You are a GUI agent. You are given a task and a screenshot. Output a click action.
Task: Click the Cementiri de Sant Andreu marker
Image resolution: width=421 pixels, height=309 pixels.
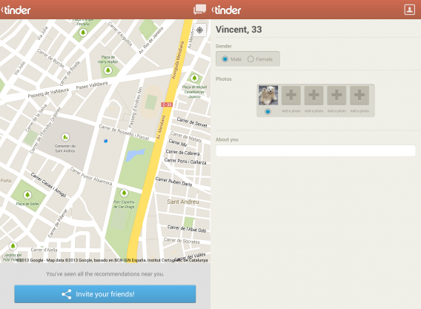pos(65,137)
